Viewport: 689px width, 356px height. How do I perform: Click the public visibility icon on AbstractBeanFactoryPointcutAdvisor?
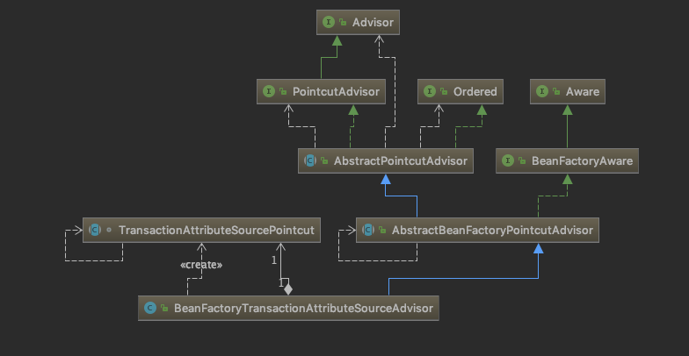(x=382, y=230)
